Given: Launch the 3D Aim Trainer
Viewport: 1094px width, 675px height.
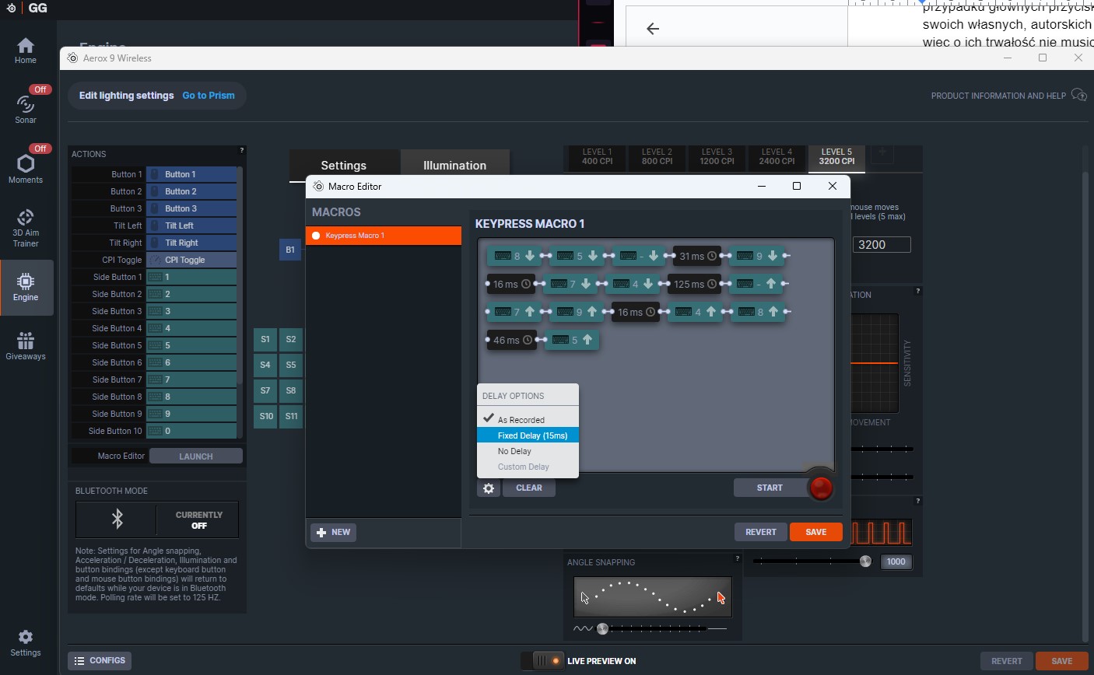Looking at the screenshot, I should [26, 227].
